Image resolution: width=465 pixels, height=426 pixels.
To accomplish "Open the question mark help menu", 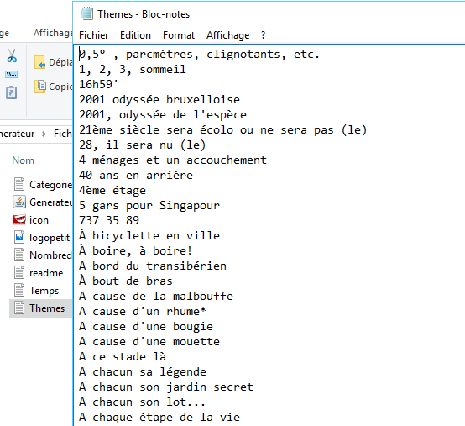I will [263, 35].
